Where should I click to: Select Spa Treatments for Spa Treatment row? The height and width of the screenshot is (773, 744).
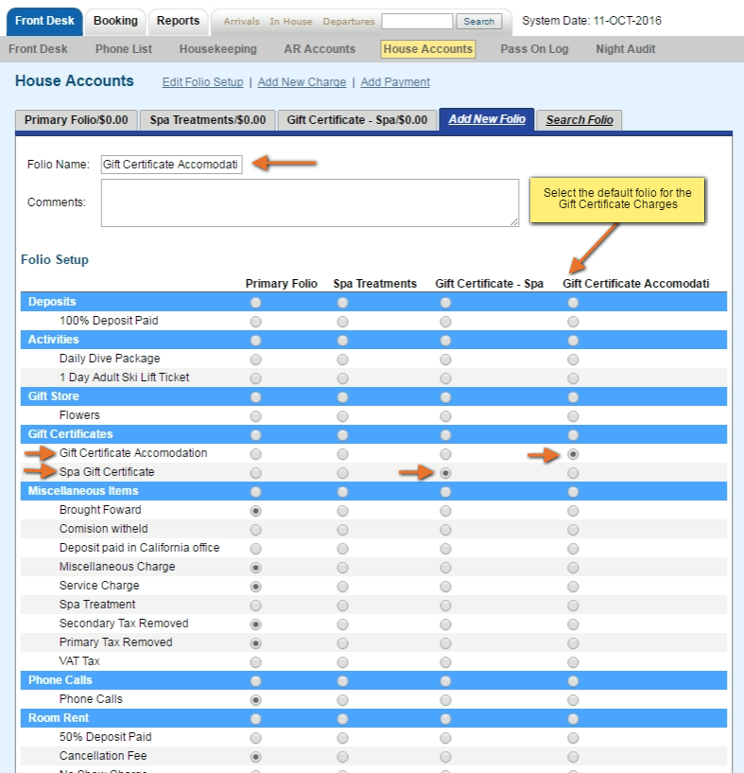[342, 606]
